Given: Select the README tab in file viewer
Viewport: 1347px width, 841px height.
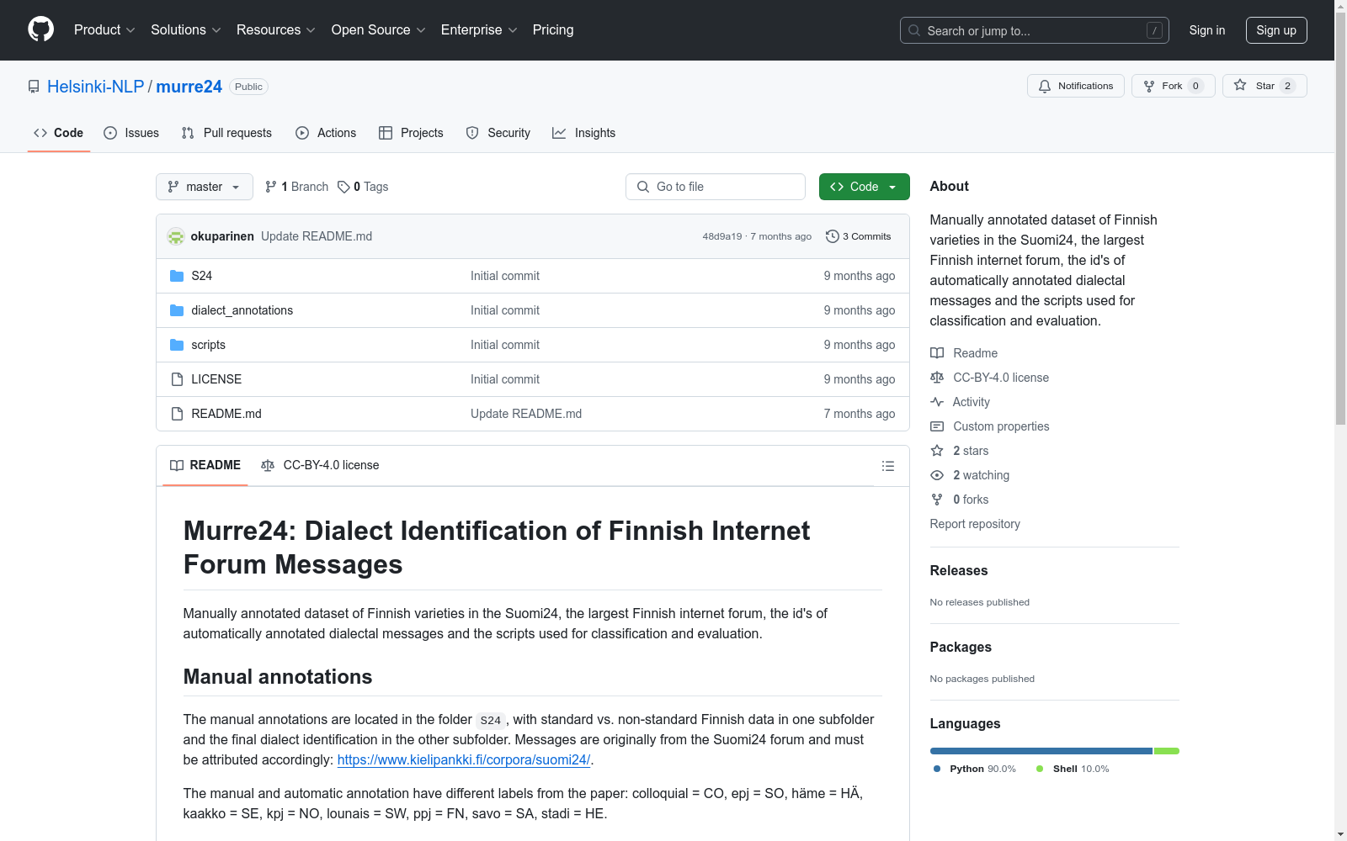Looking at the screenshot, I should 205,465.
